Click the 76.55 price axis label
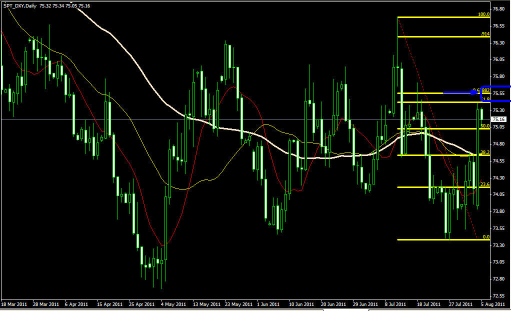This screenshot has height=311, width=511. [x=499, y=26]
